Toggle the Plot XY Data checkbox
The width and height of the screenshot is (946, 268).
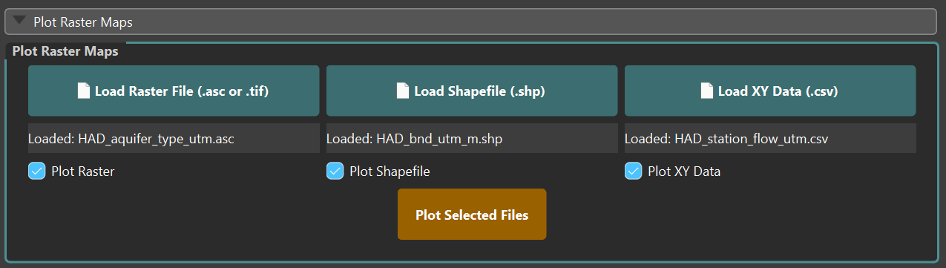[634, 171]
